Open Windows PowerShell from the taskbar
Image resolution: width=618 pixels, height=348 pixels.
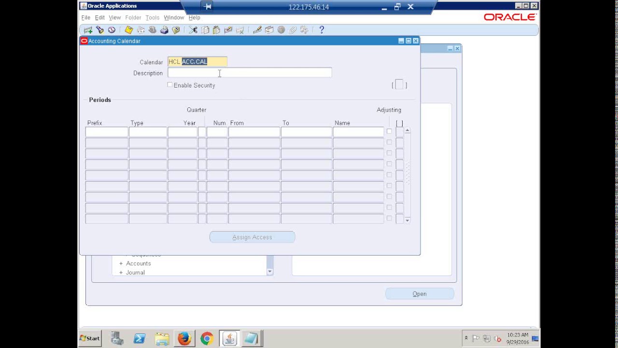click(139, 338)
